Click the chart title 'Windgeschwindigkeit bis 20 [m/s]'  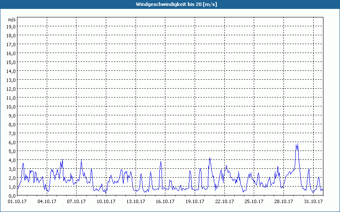[x=176, y=4]
